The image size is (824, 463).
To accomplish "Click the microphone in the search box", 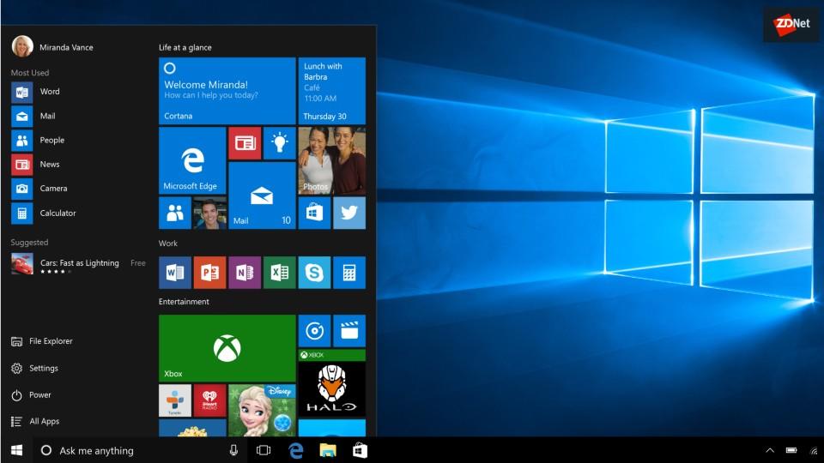I will point(233,450).
